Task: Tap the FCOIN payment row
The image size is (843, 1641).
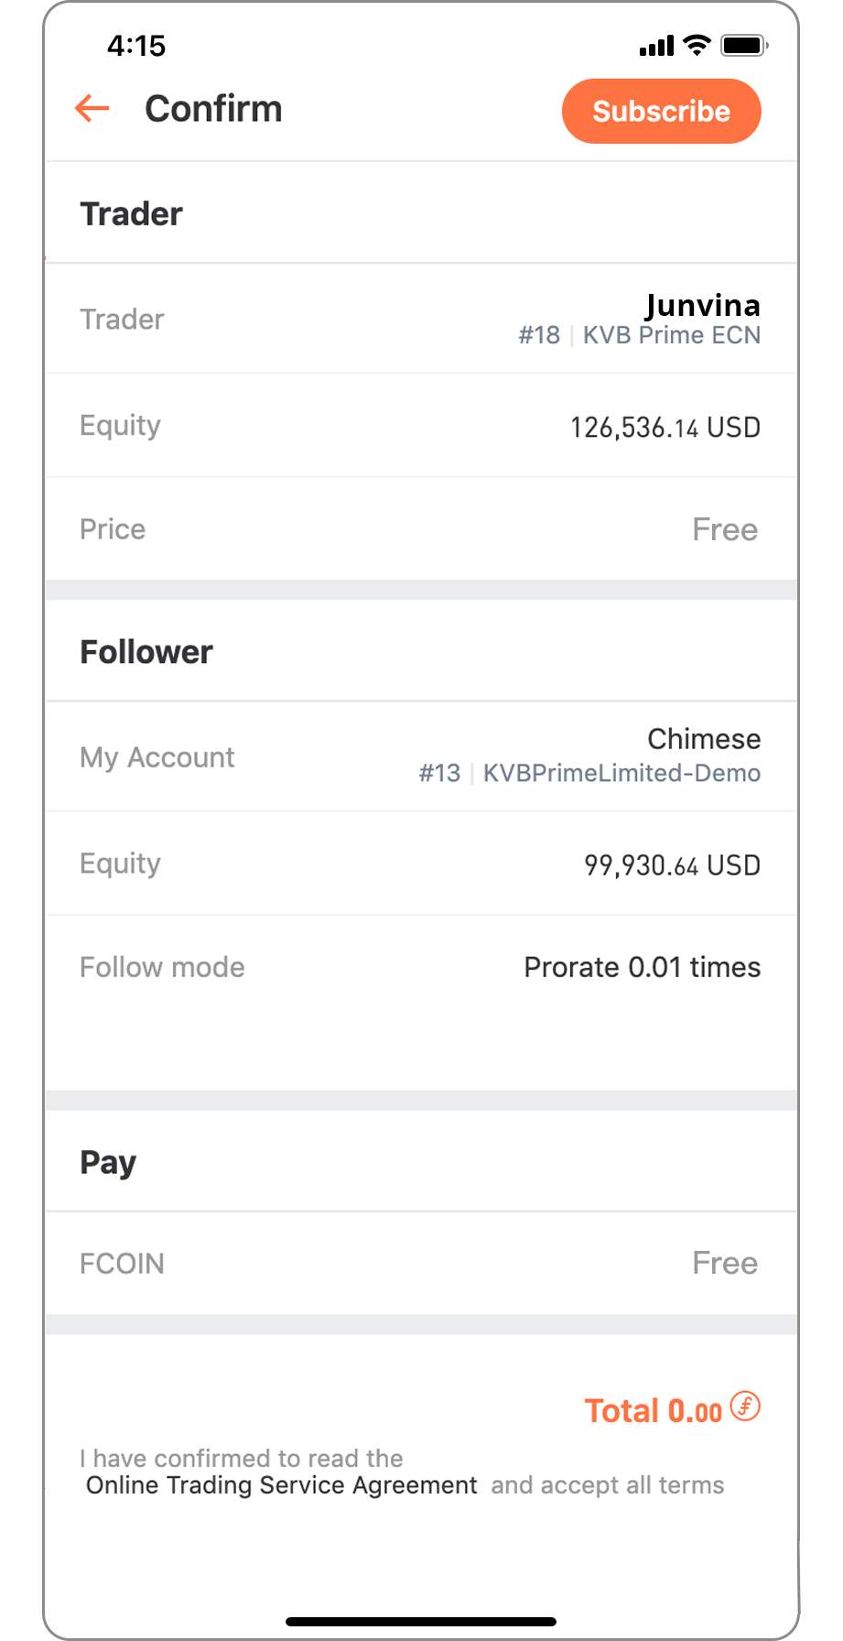Action: point(421,1263)
